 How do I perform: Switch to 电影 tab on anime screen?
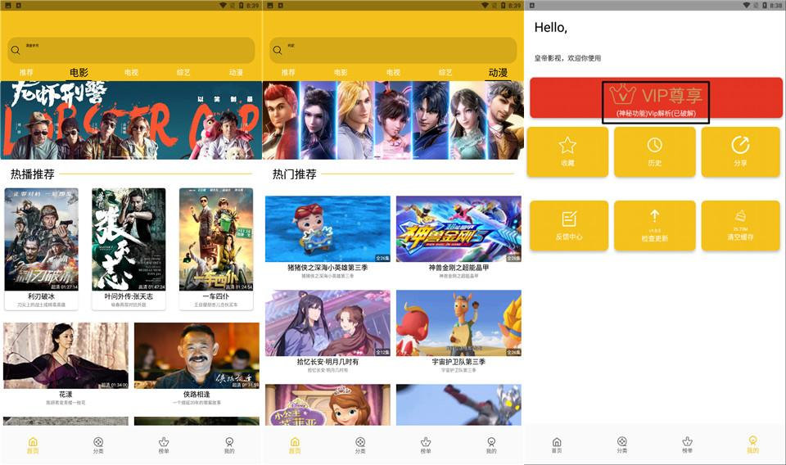[341, 73]
